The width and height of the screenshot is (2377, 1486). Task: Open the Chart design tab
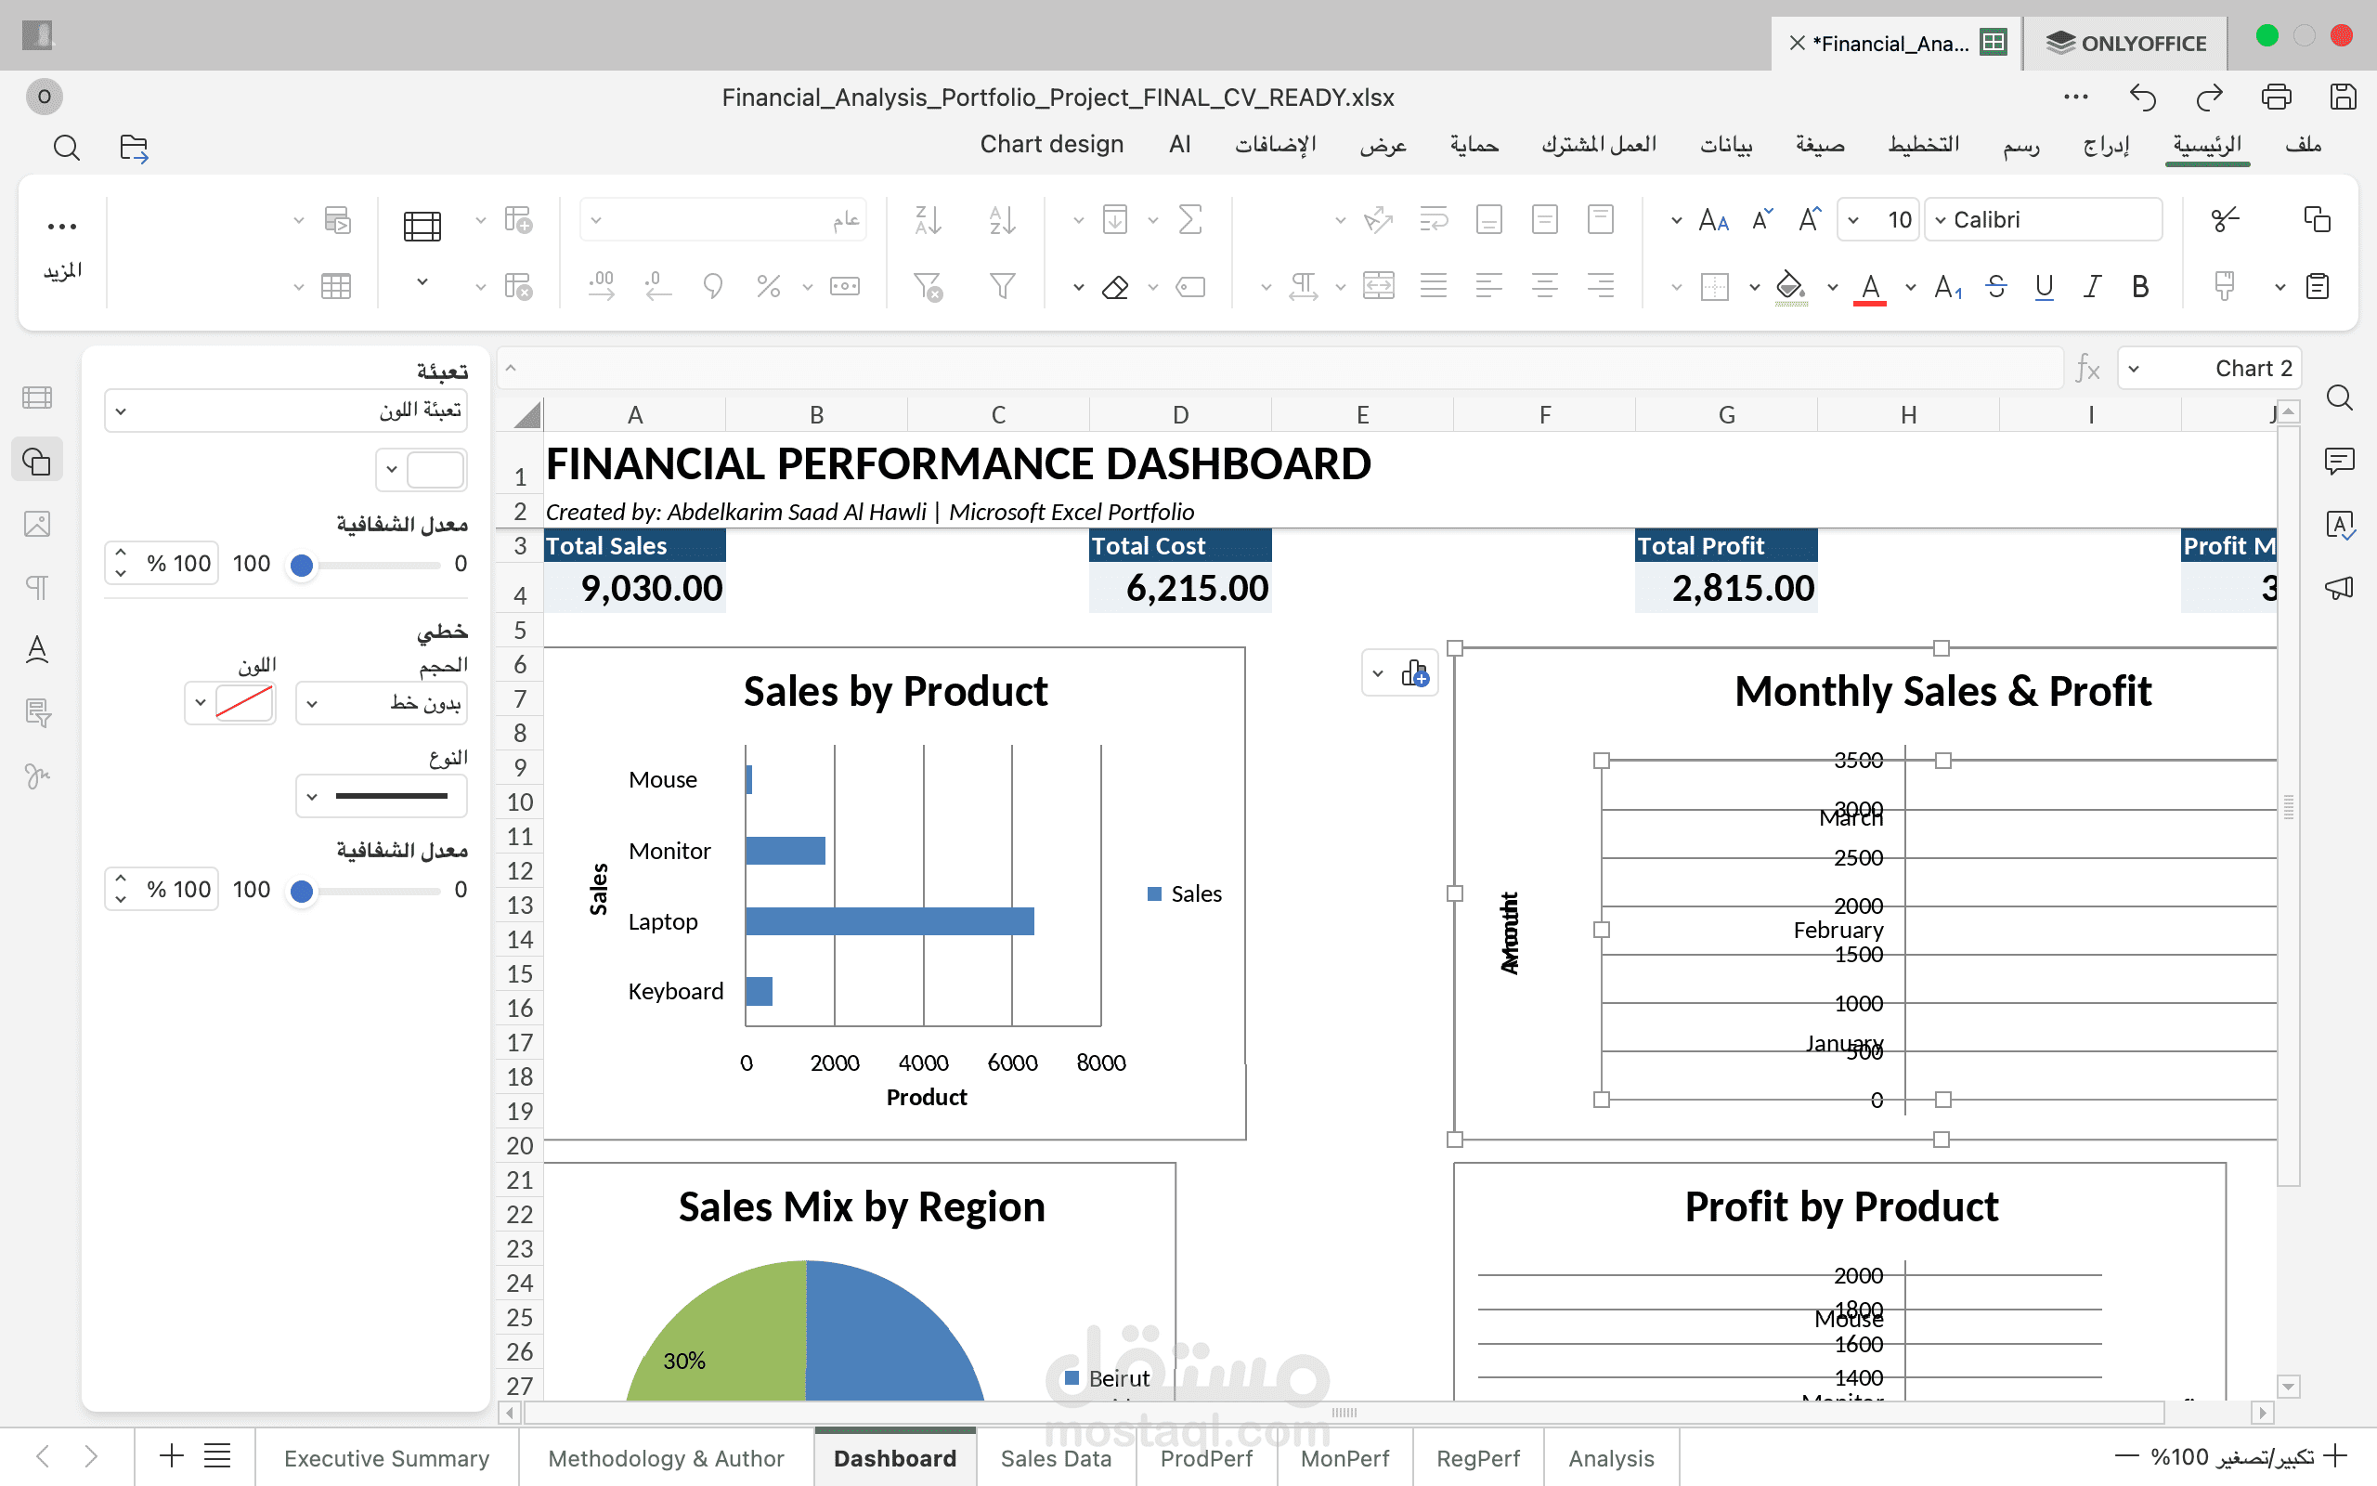pos(1051,145)
